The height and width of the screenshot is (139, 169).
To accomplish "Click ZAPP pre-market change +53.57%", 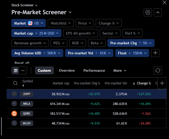I will tap(94, 94).
